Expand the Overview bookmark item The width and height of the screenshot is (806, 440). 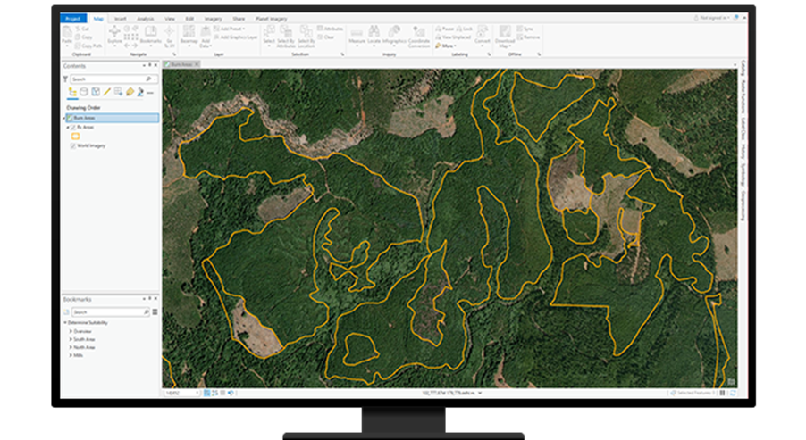coord(71,332)
